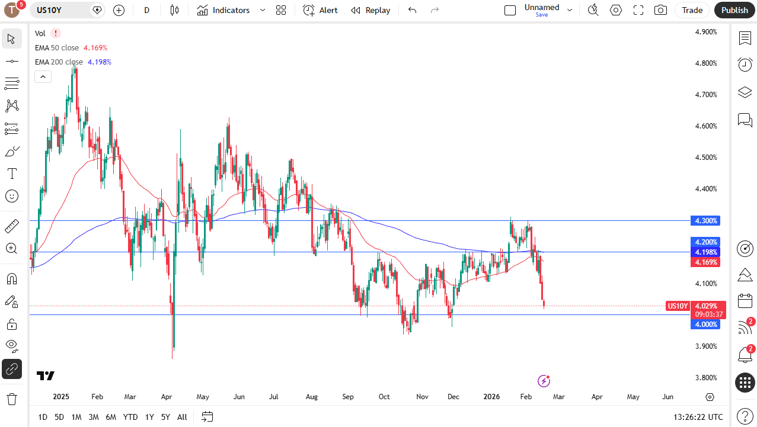Remove objects with the trash icon
This screenshot has width=757, height=427.
[x=12, y=399]
